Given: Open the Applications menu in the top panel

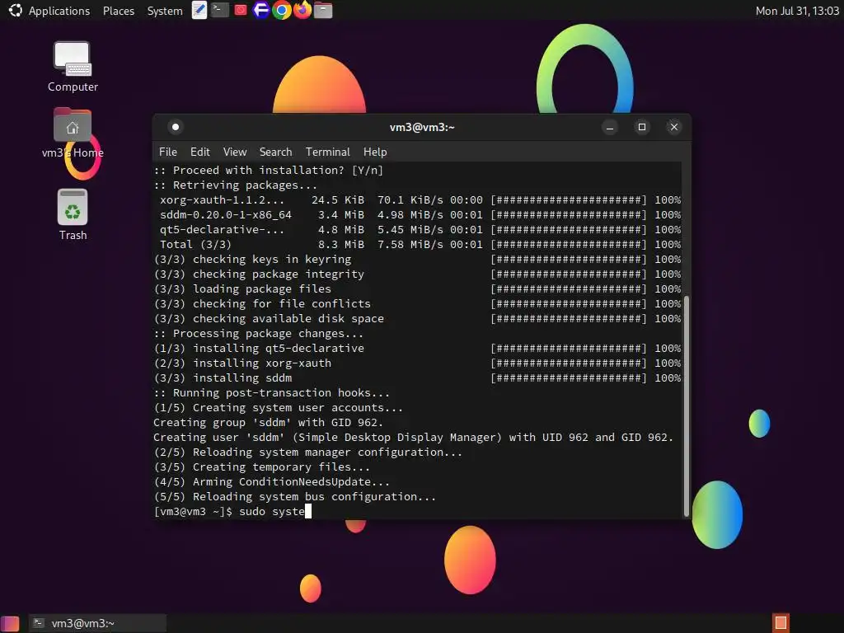Looking at the screenshot, I should [59, 11].
